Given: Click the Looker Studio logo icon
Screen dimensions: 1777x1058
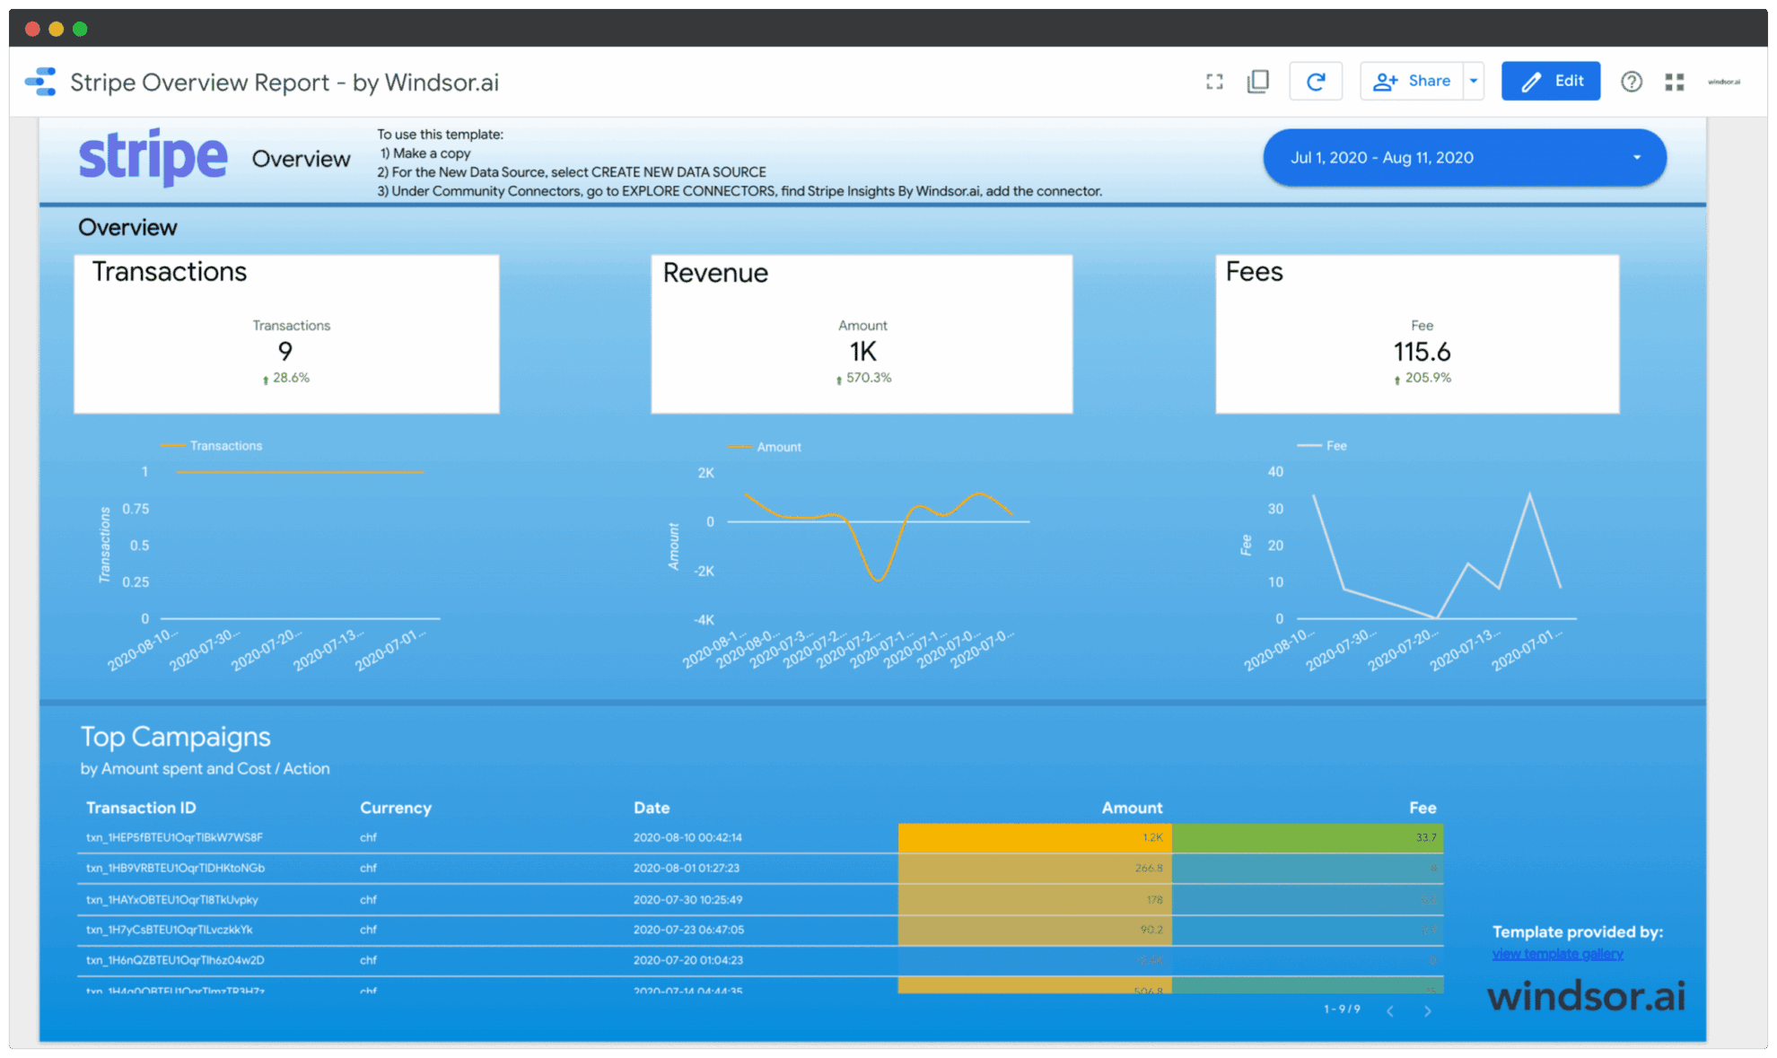Looking at the screenshot, I should point(41,82).
